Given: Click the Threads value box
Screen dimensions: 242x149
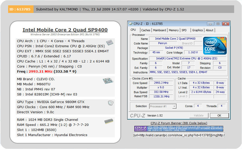Looking at the screenshot, I should tap(221, 106).
